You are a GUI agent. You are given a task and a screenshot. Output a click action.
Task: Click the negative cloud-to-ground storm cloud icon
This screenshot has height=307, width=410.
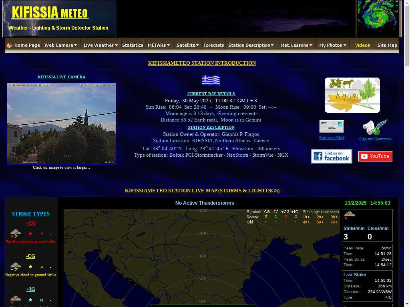click(x=16, y=267)
